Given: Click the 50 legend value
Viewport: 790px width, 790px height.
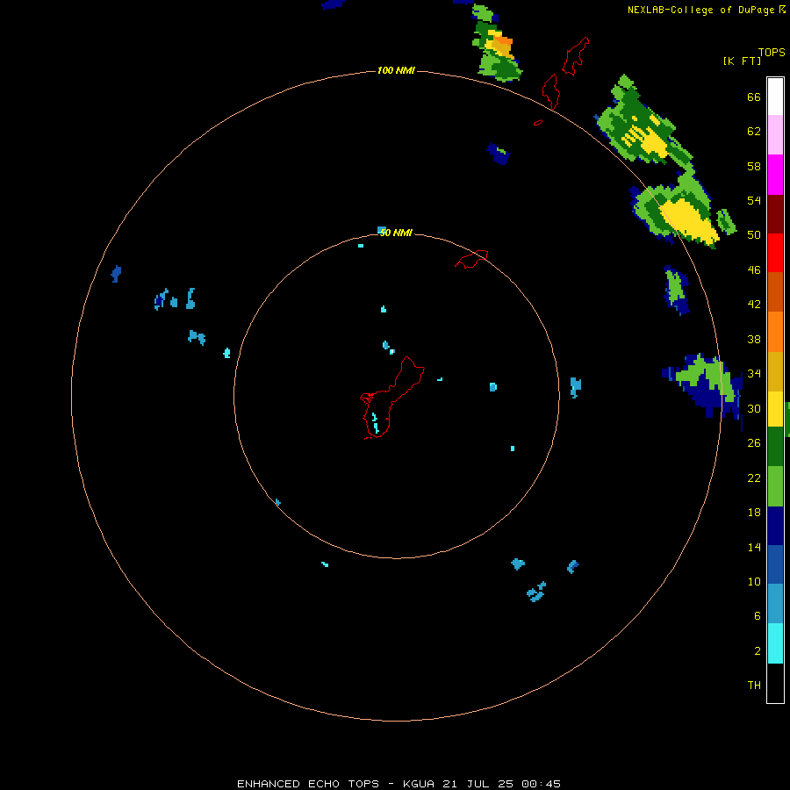Looking at the screenshot, I should [754, 234].
